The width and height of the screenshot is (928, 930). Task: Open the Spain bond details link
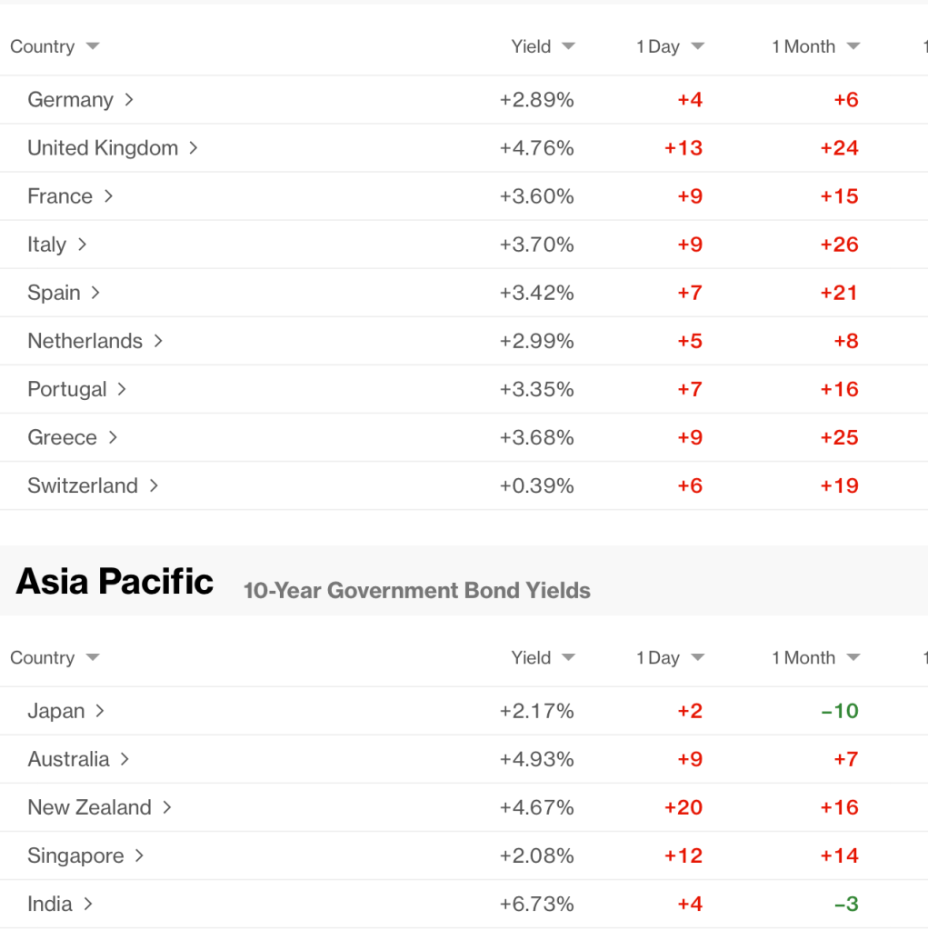pos(55,292)
